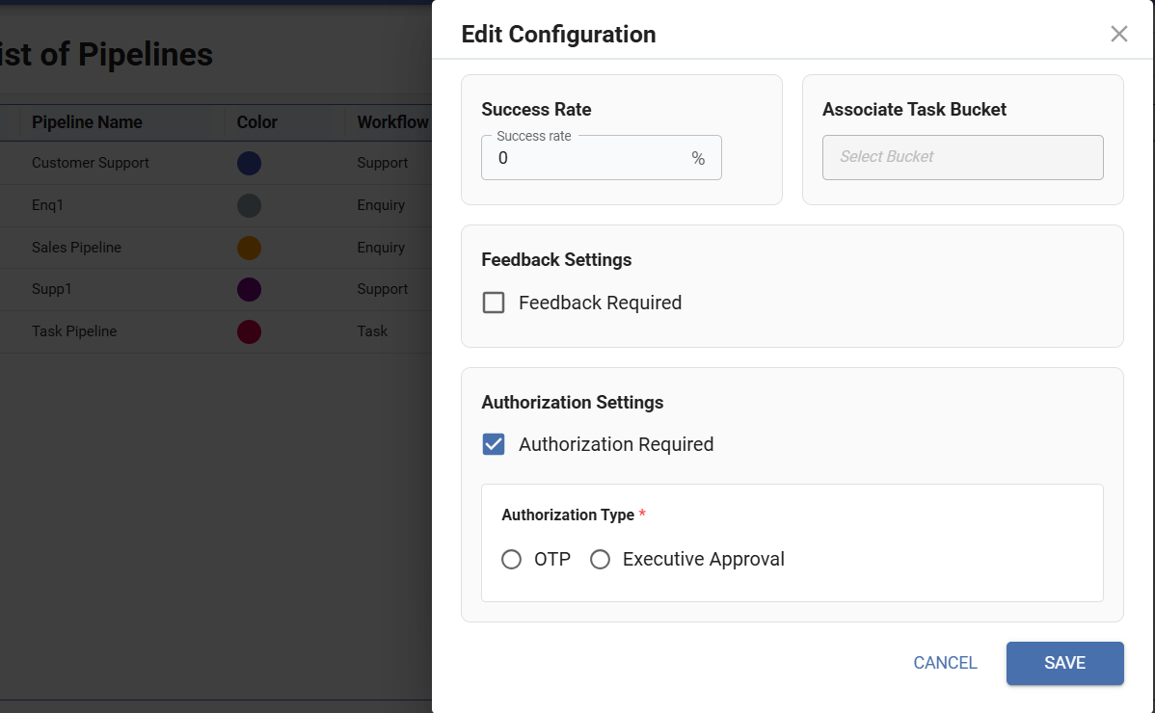Click the Task workflow cell
The height and width of the screenshot is (713, 1155).
click(x=372, y=331)
